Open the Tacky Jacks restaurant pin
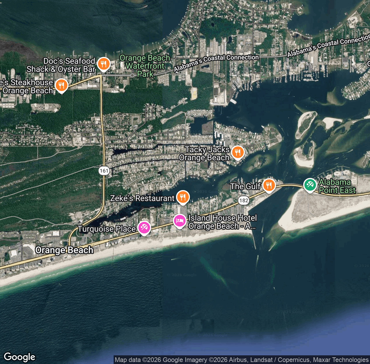This screenshot has height=364, width=370. click(x=238, y=152)
